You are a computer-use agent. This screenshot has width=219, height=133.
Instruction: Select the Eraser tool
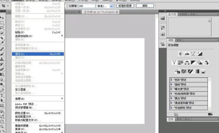pyautogui.click(x=2, y=69)
